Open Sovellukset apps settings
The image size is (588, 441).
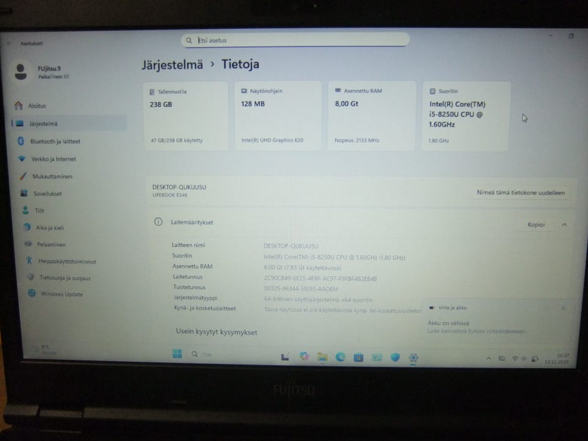click(x=48, y=194)
